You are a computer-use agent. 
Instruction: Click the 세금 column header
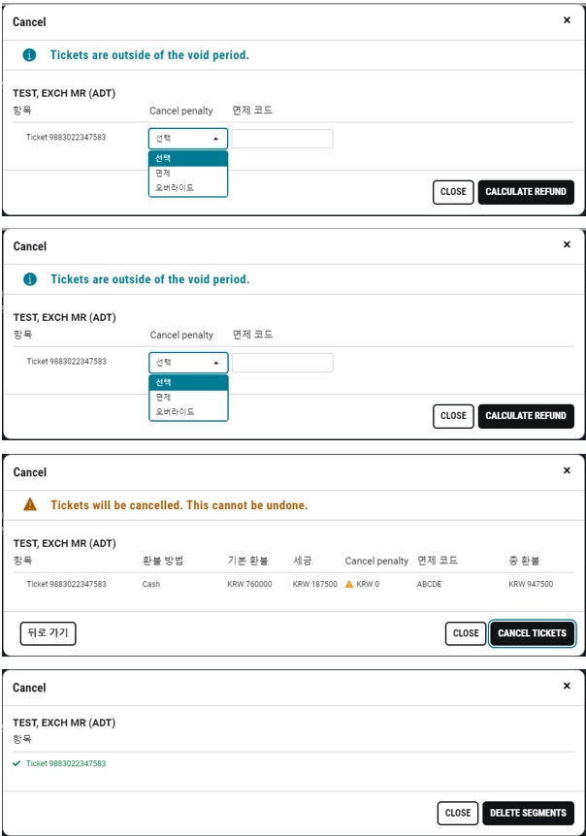(x=303, y=561)
